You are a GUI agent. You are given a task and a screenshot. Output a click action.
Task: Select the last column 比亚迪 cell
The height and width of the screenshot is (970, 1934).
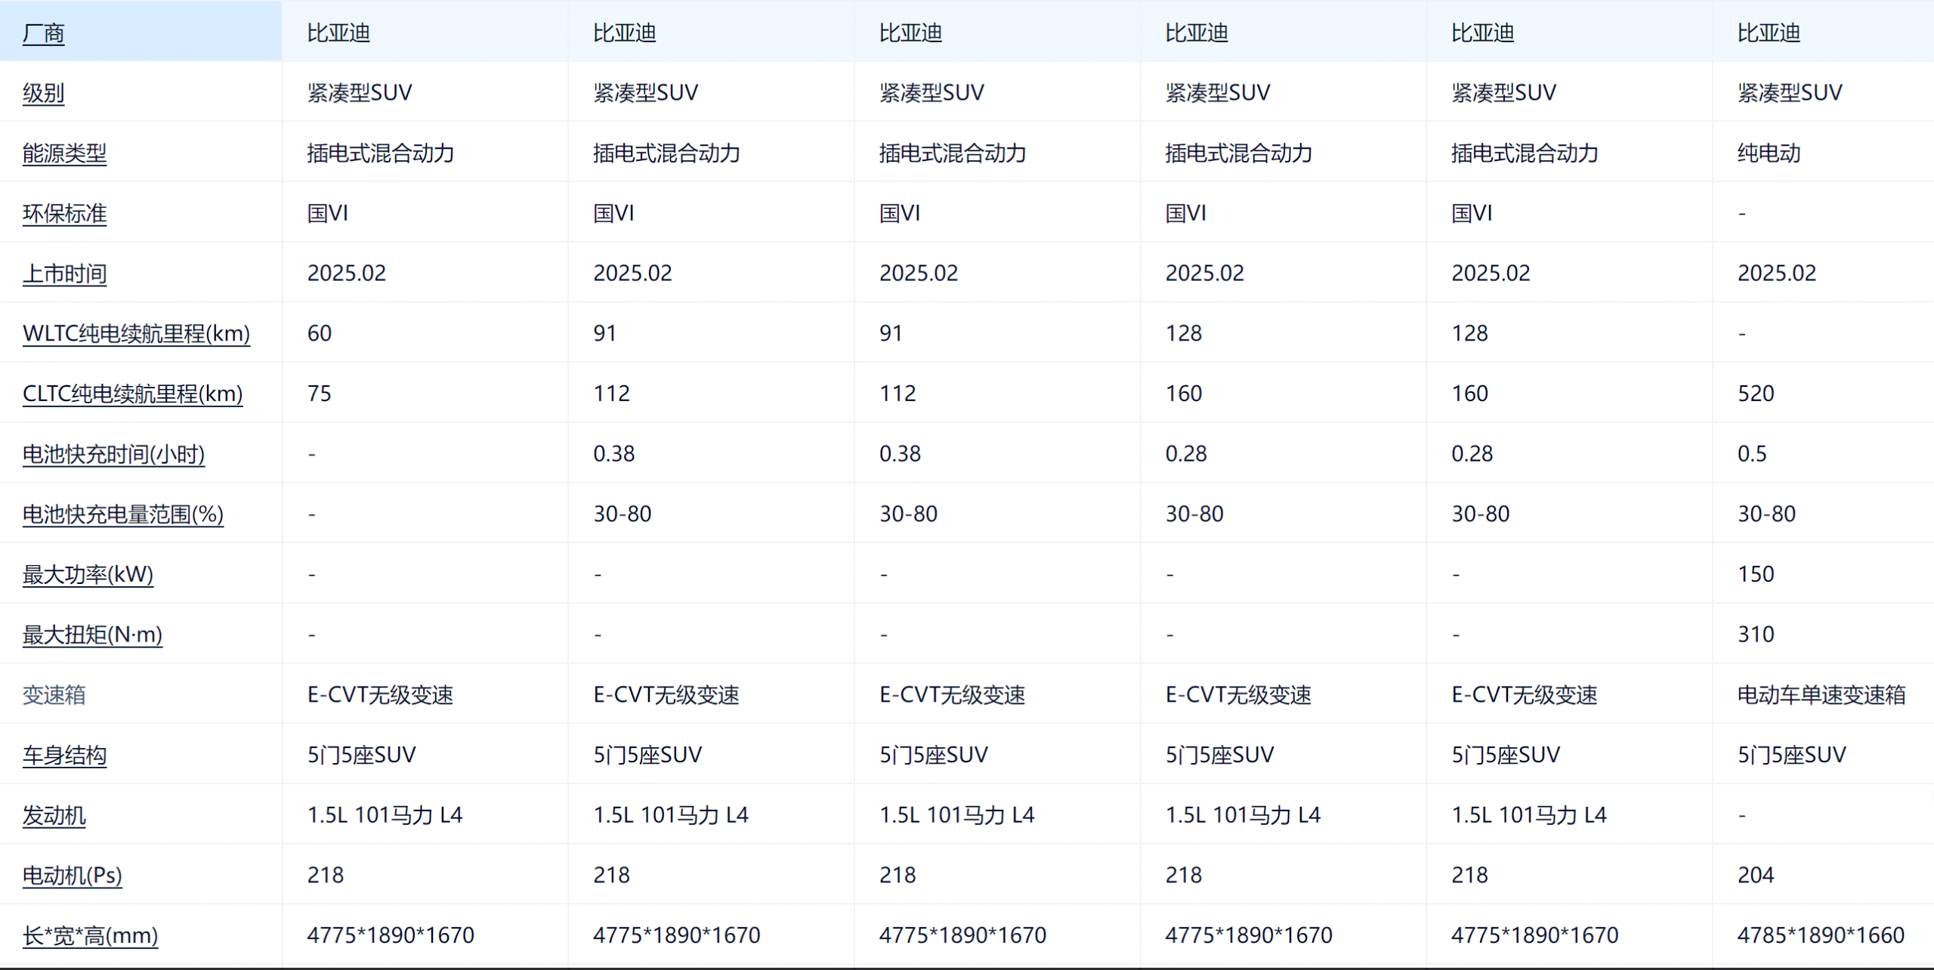pos(1769,33)
